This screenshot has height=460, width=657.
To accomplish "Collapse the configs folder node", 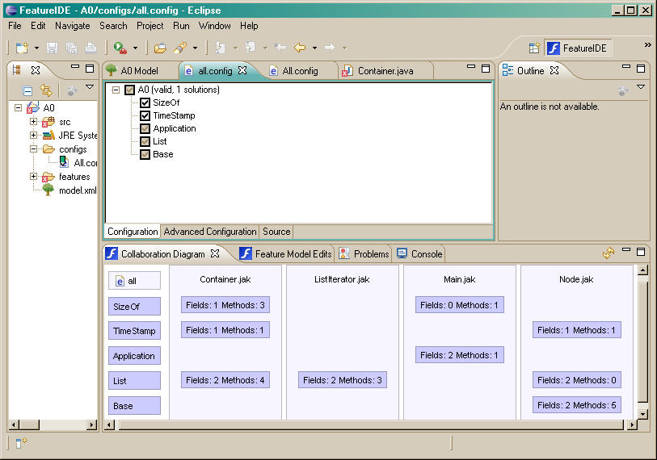I will tap(33, 148).
